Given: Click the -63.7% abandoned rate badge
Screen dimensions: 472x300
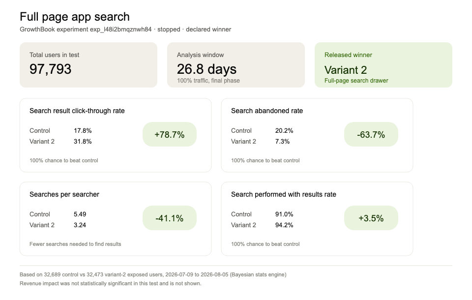Looking at the screenshot, I should [371, 134].
